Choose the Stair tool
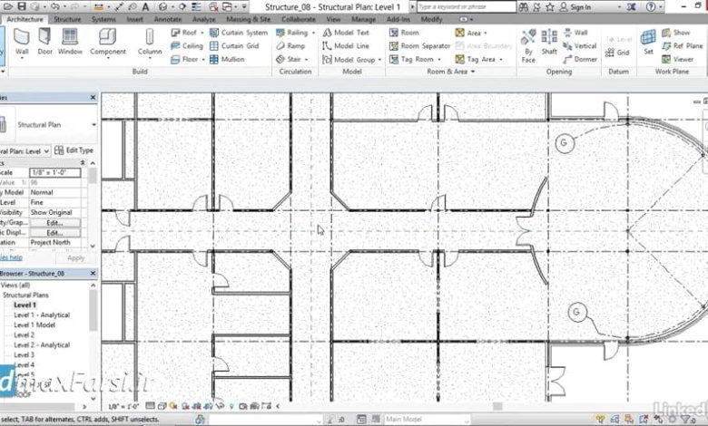Screen dimensions: 708x426 [289, 60]
